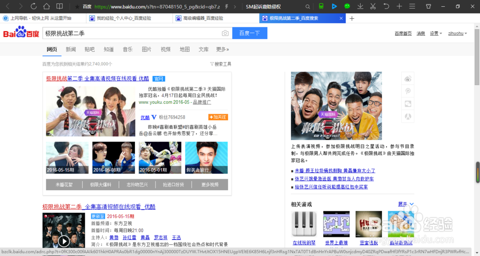
Task: Select the 地图 search category
Action: (x=185, y=49)
